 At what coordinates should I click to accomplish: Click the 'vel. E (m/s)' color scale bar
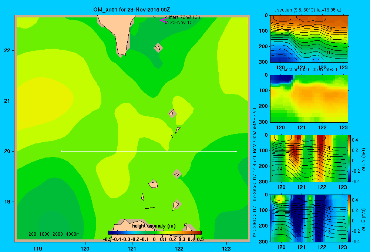coord(349,218)
